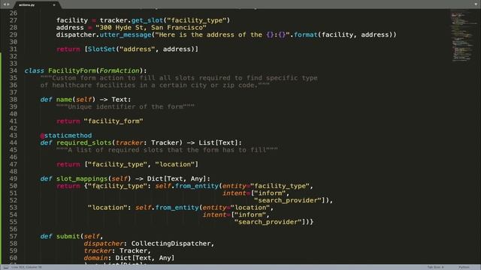Click 'domain' parameter on line 60
Viewport: 481px width, 270px height.
click(x=95, y=258)
